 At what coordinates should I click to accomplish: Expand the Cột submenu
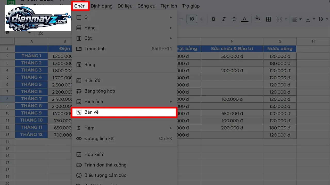(x=124, y=38)
